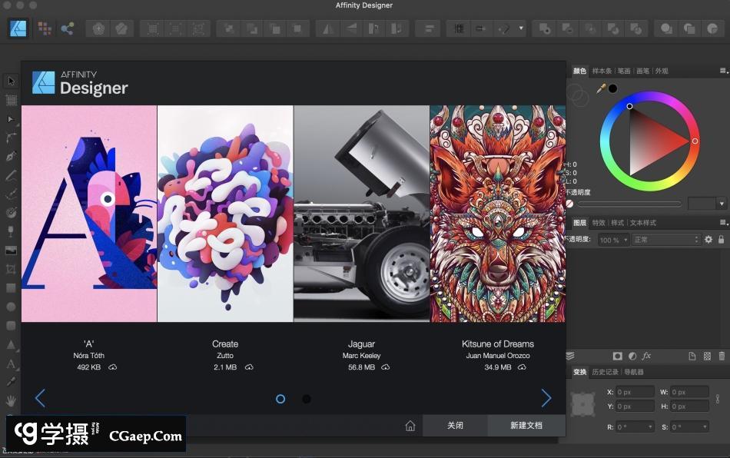Open the Jaguar sample thumbnail
Viewport: 730px width, 458px height.
tap(361, 213)
